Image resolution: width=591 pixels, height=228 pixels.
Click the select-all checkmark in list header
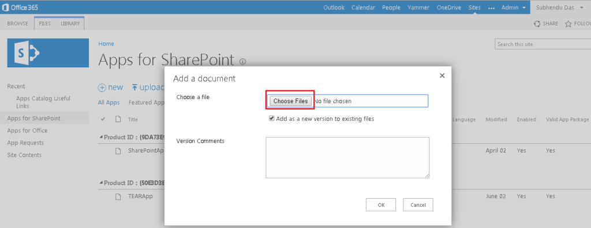pyautogui.click(x=103, y=119)
